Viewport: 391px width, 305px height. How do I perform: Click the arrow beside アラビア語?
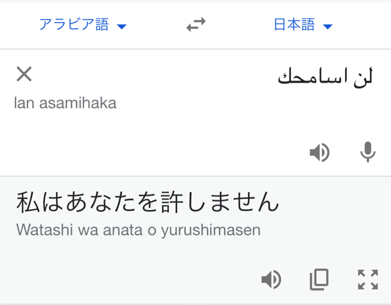pos(121,26)
